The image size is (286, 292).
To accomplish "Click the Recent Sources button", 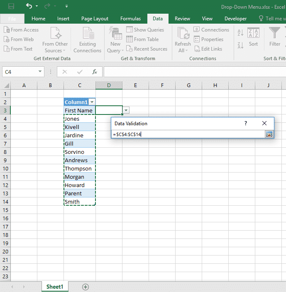I will click(146, 49).
